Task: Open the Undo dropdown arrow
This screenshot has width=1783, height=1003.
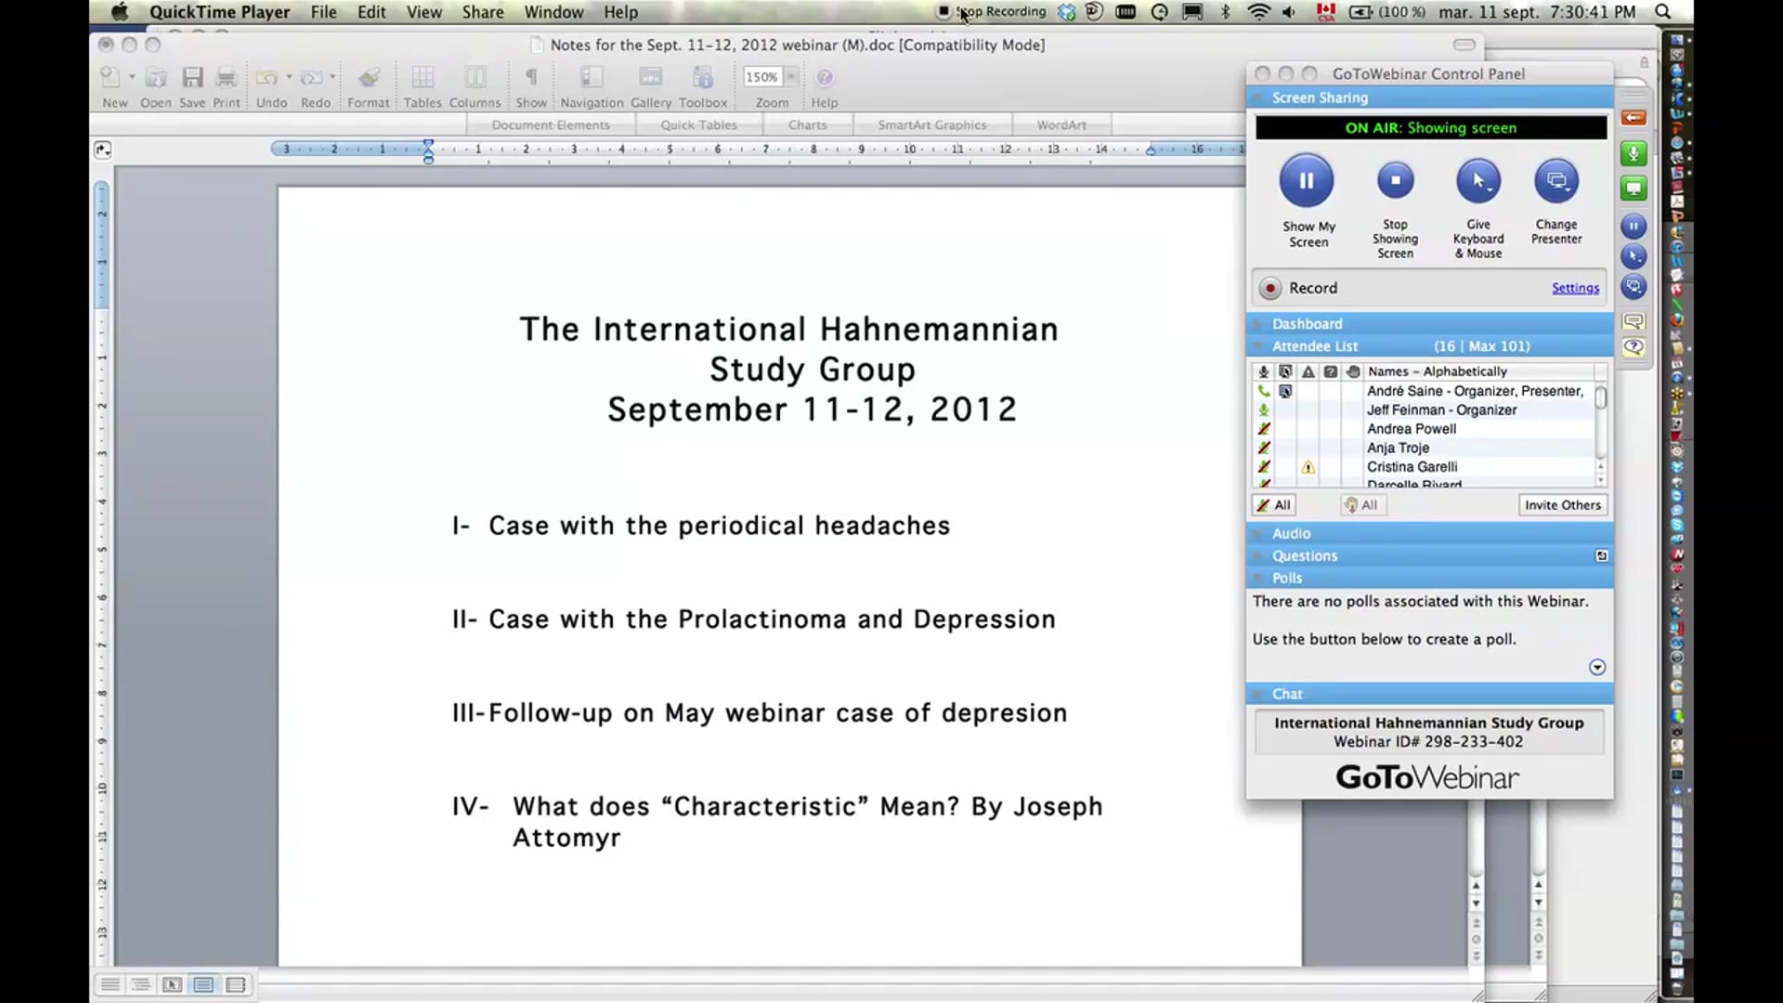Action: [288, 77]
